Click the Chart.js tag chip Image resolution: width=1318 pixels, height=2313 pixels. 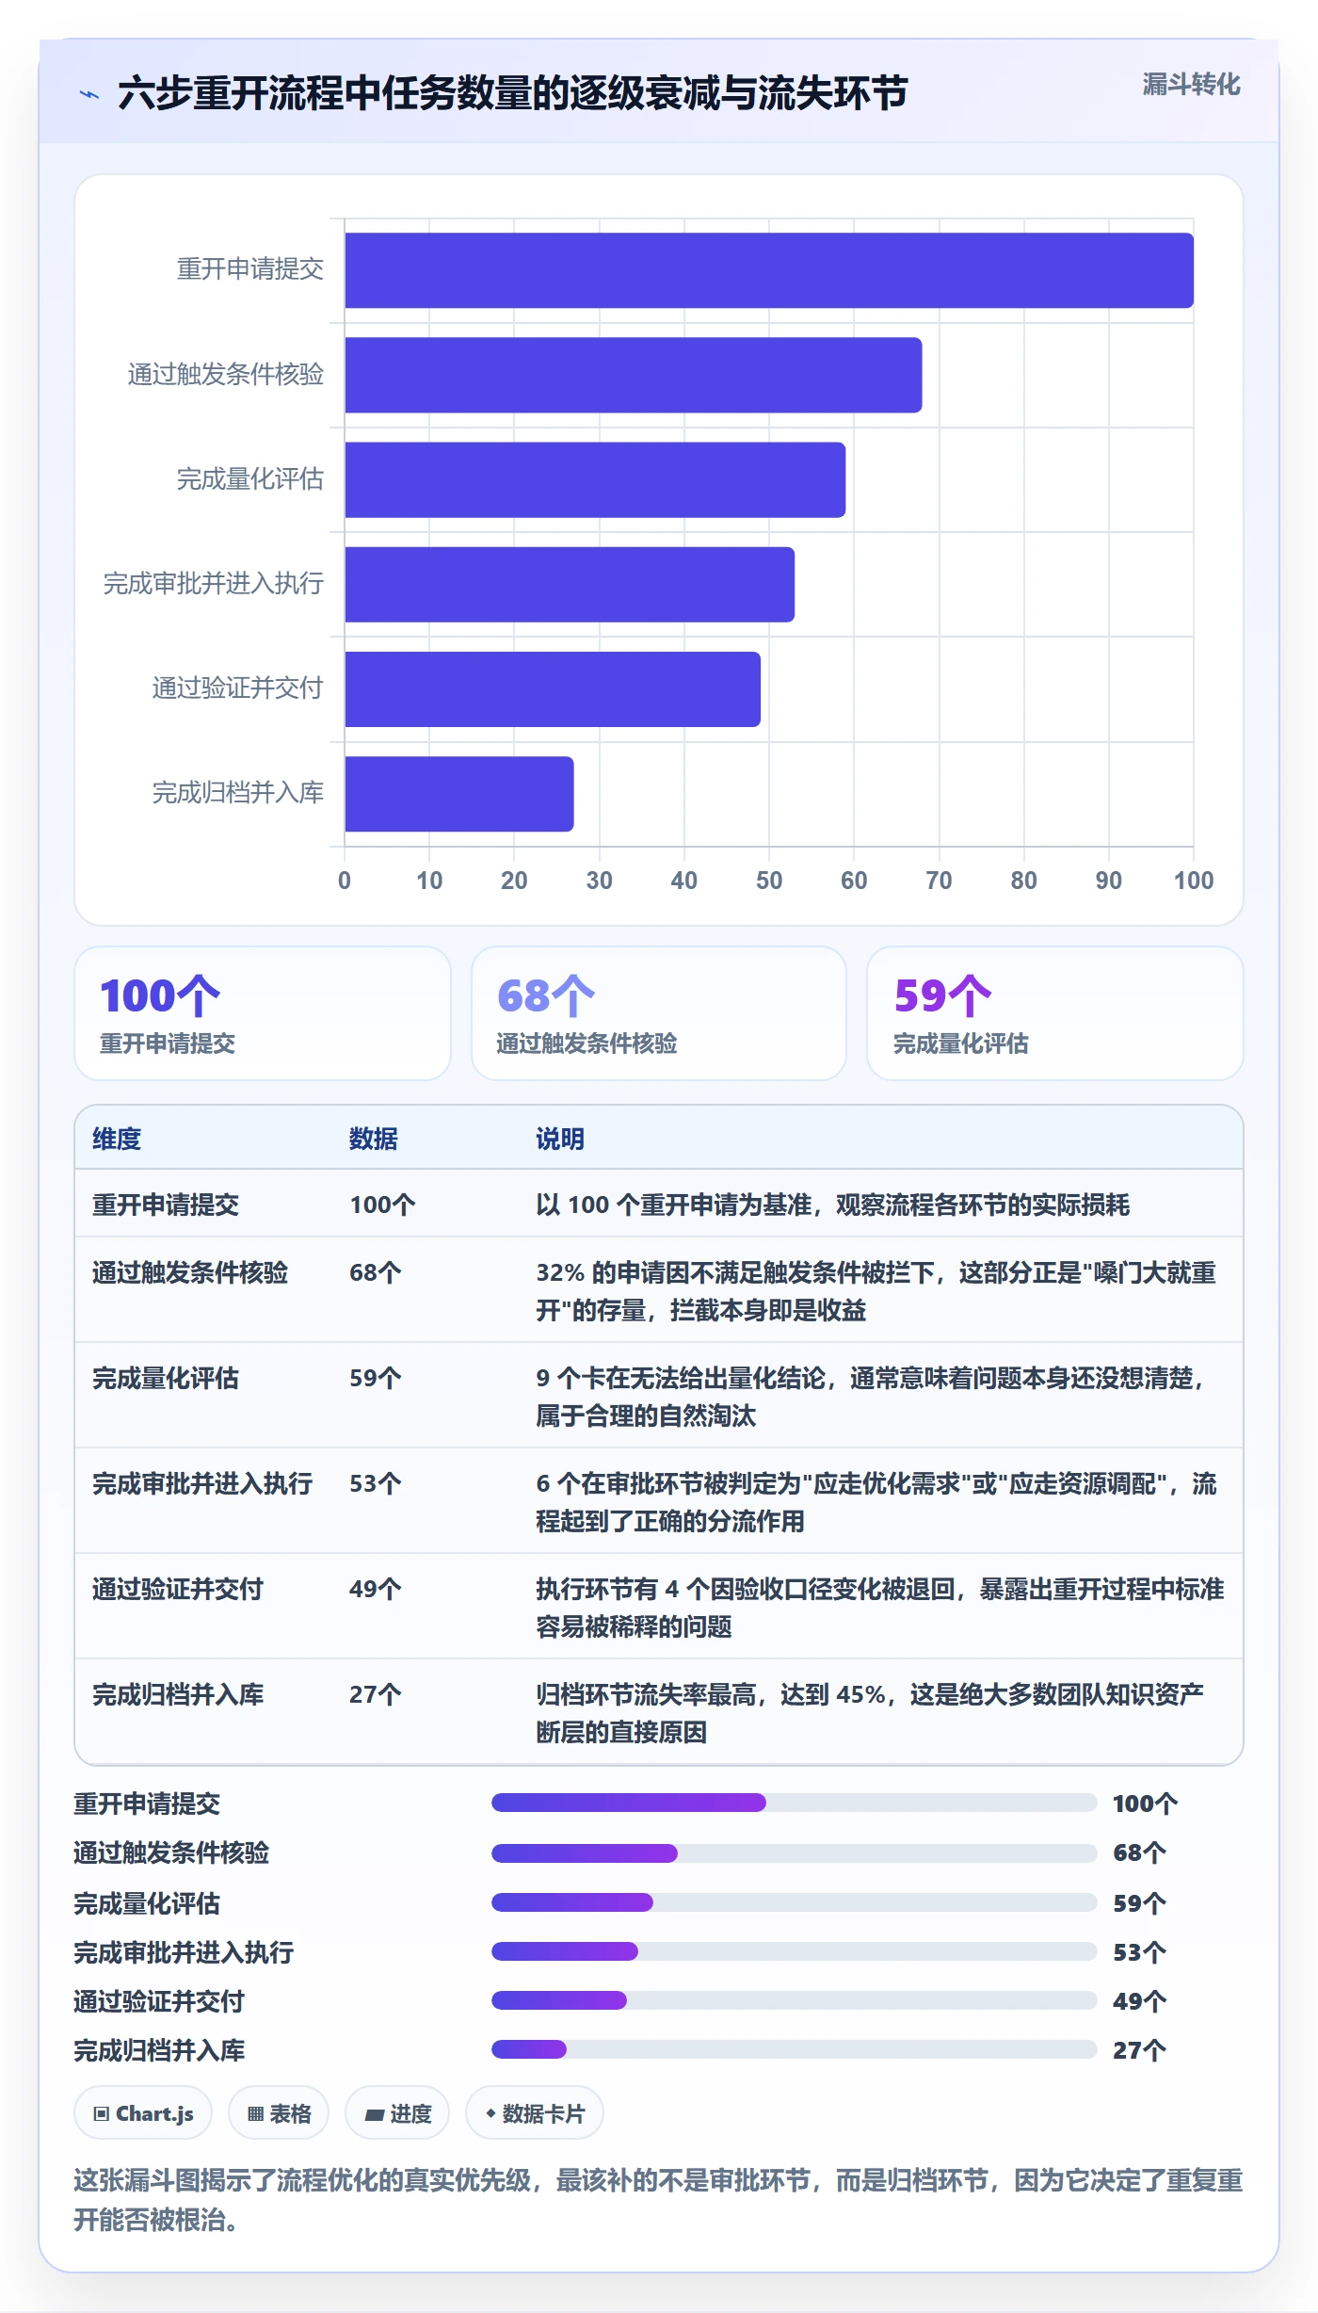pyautogui.click(x=143, y=2113)
